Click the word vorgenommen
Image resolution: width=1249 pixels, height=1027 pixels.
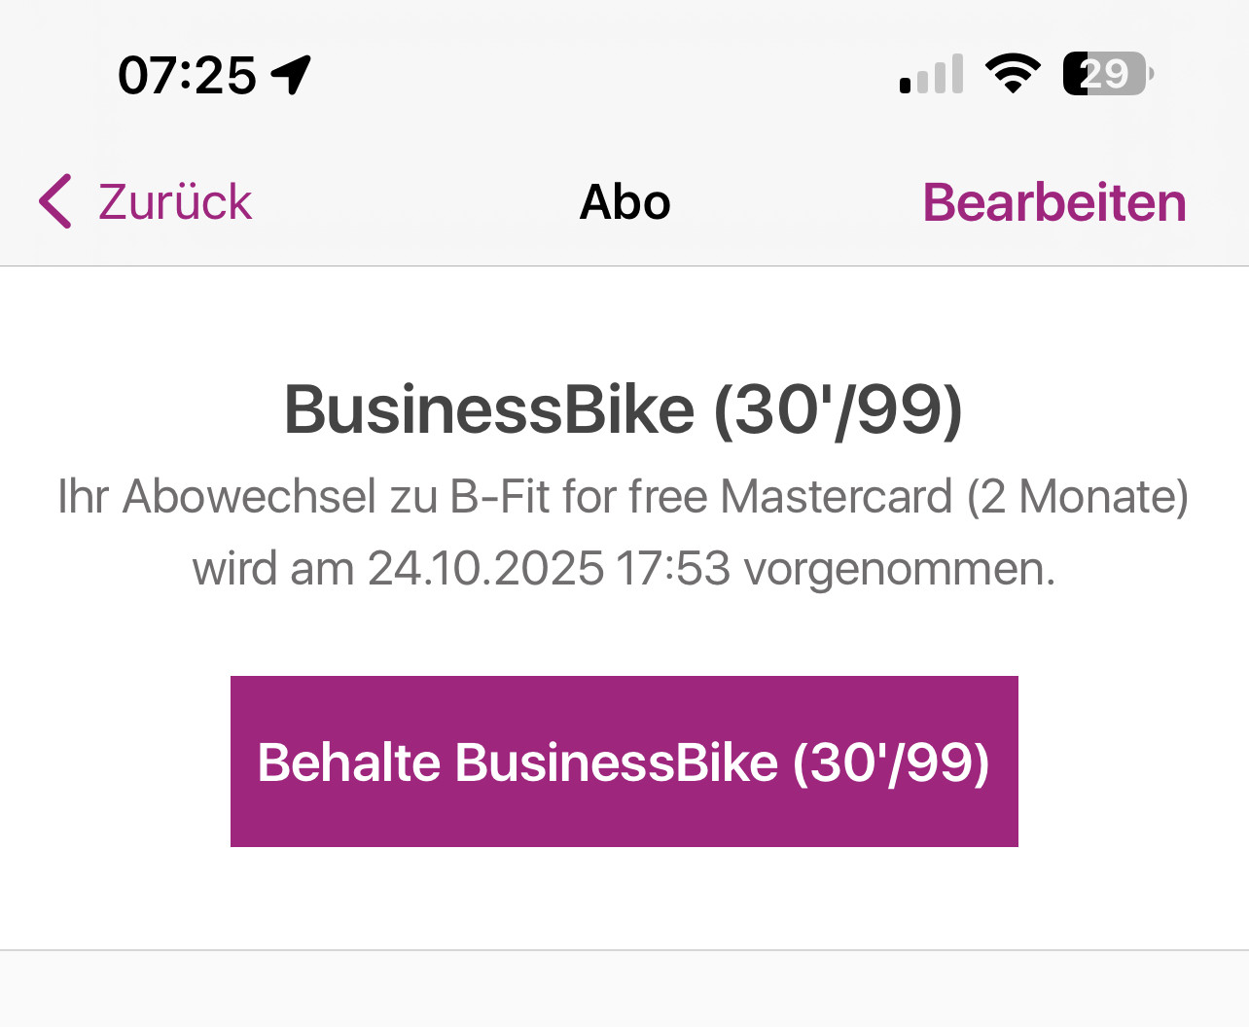click(899, 568)
